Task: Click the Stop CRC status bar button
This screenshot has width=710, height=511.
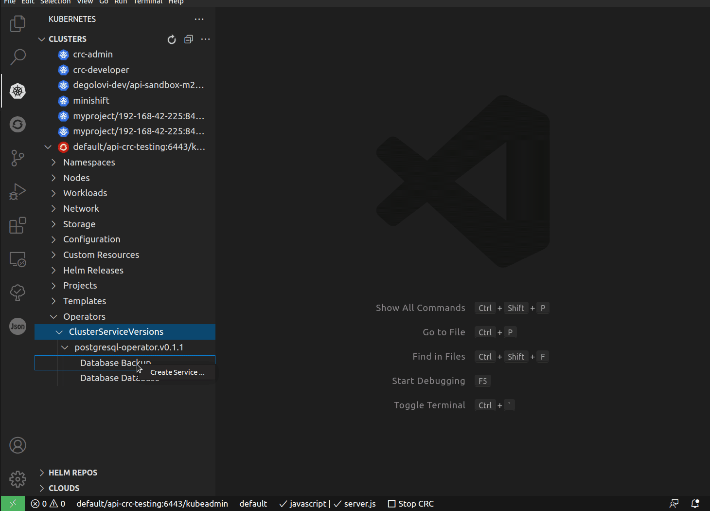Action: (x=410, y=504)
